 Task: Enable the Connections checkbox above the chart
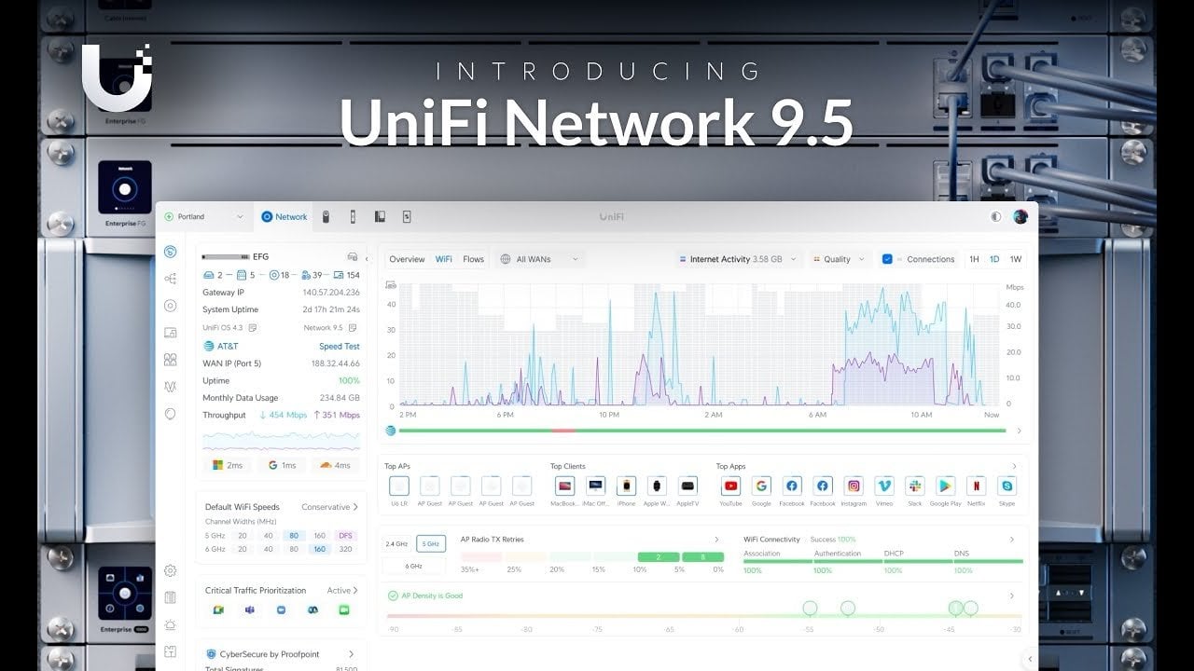point(885,259)
